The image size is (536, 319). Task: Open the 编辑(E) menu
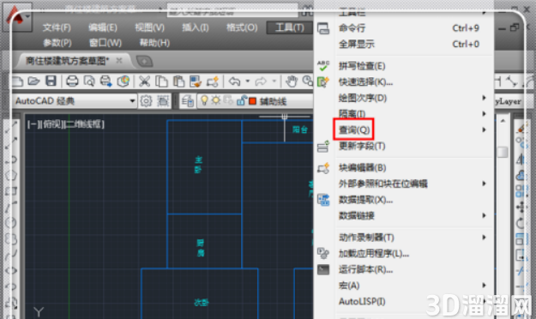pos(103,27)
